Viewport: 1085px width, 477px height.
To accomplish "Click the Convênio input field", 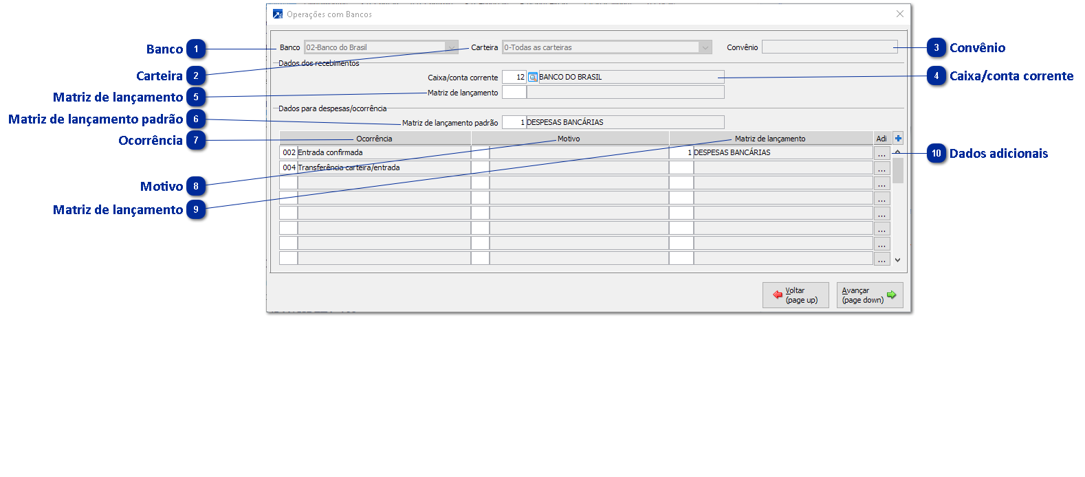I will point(830,47).
